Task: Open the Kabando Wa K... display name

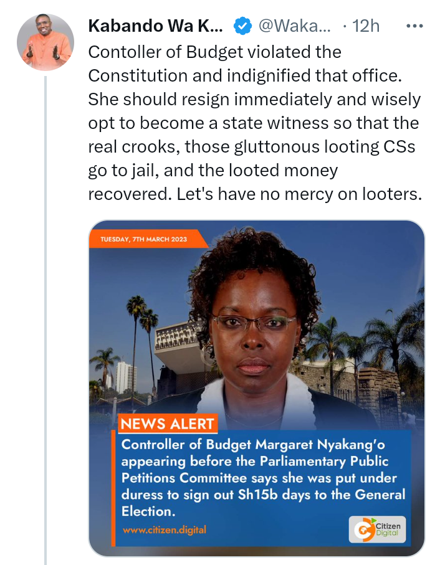Action: pyautogui.click(x=155, y=26)
